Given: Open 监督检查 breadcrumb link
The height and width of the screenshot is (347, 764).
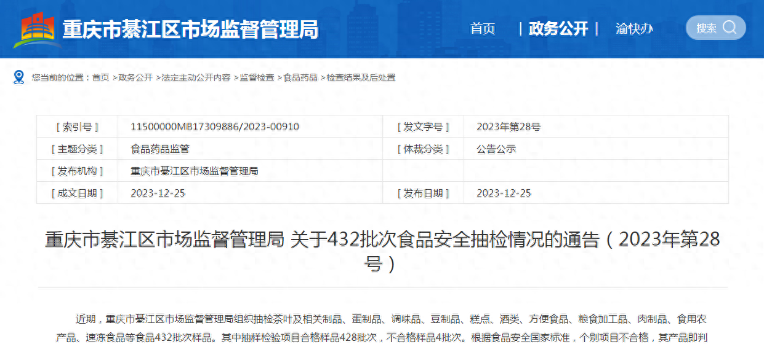Looking at the screenshot, I should (x=257, y=77).
